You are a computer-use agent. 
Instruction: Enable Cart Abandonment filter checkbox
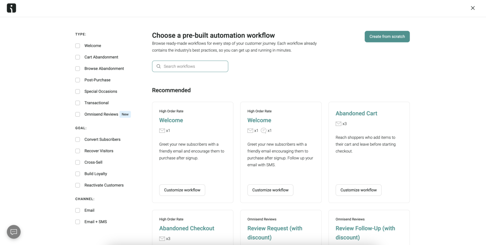pyautogui.click(x=78, y=57)
